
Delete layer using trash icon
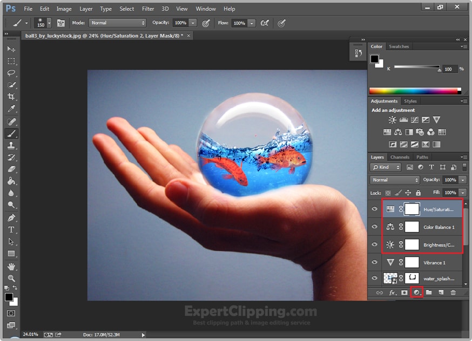point(453,292)
